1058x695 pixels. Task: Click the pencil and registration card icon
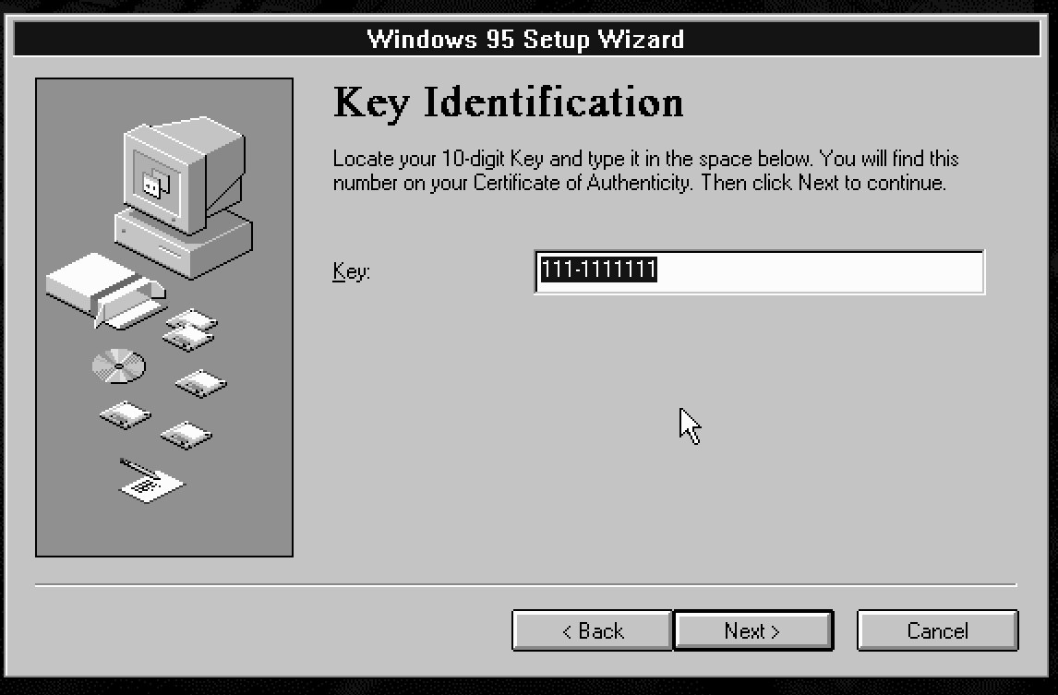tap(151, 481)
